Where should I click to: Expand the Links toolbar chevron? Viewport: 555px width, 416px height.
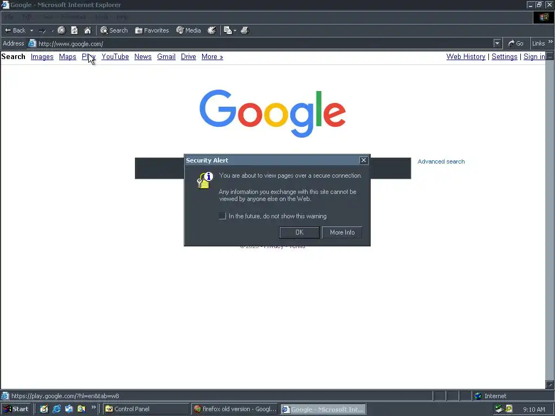click(x=551, y=42)
